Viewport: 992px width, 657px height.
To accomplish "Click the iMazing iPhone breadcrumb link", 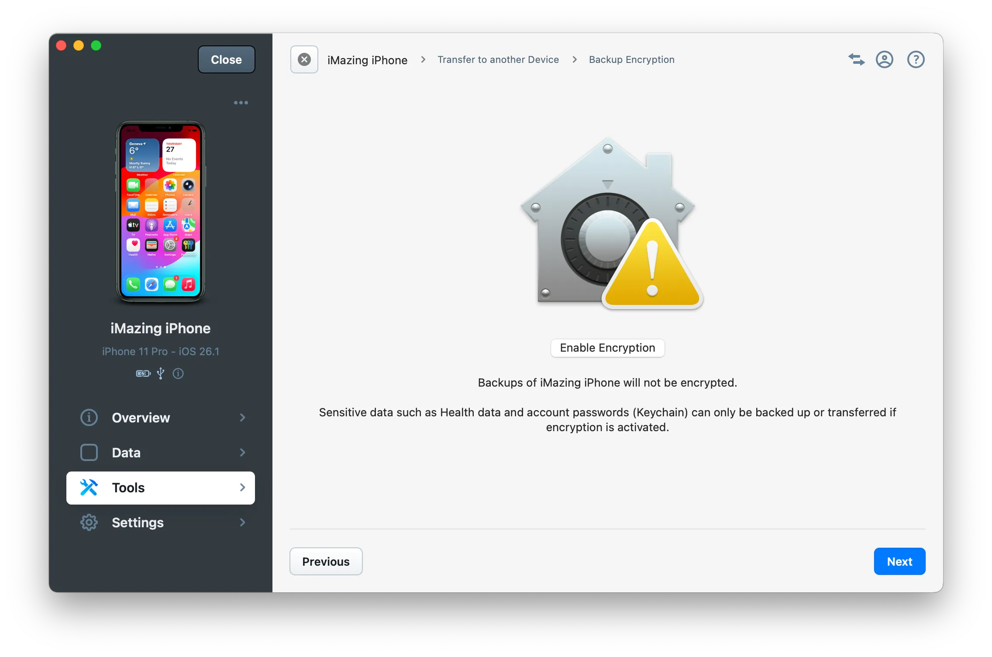I will (x=367, y=59).
